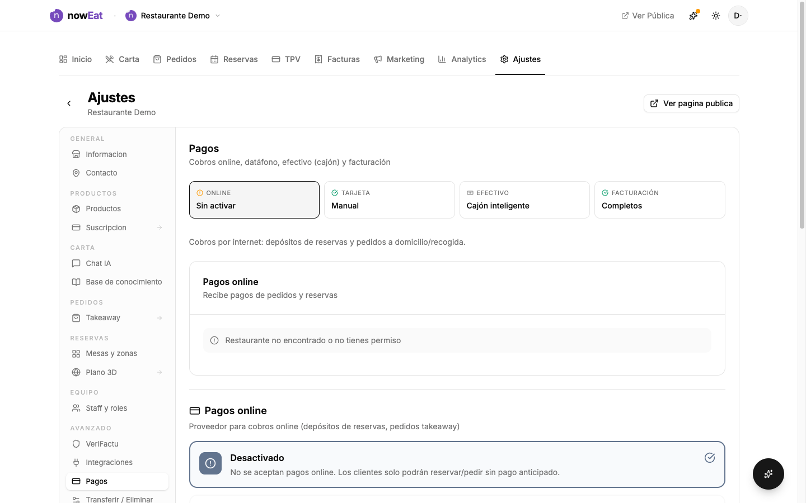Open Productos settings
The height and width of the screenshot is (503, 806).
tap(117, 209)
